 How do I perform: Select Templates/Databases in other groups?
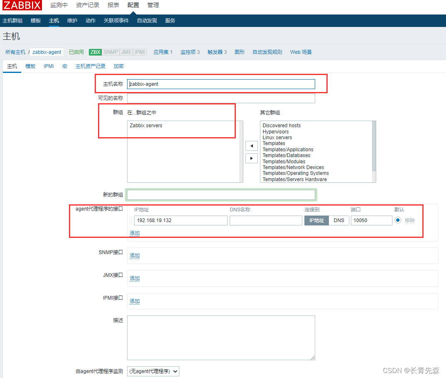(x=287, y=155)
